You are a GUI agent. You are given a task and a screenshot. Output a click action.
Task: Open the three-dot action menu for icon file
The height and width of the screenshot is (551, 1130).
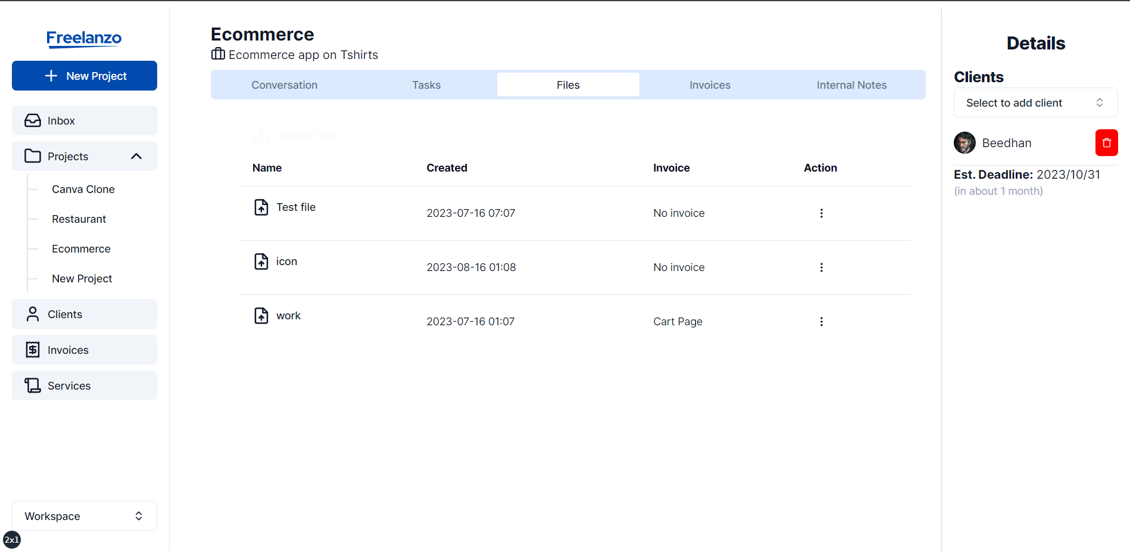821,267
